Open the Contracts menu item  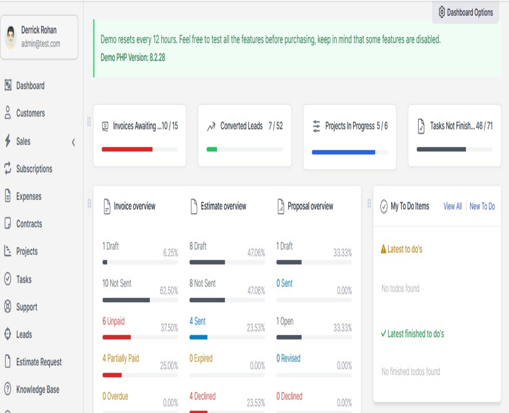pyautogui.click(x=29, y=224)
